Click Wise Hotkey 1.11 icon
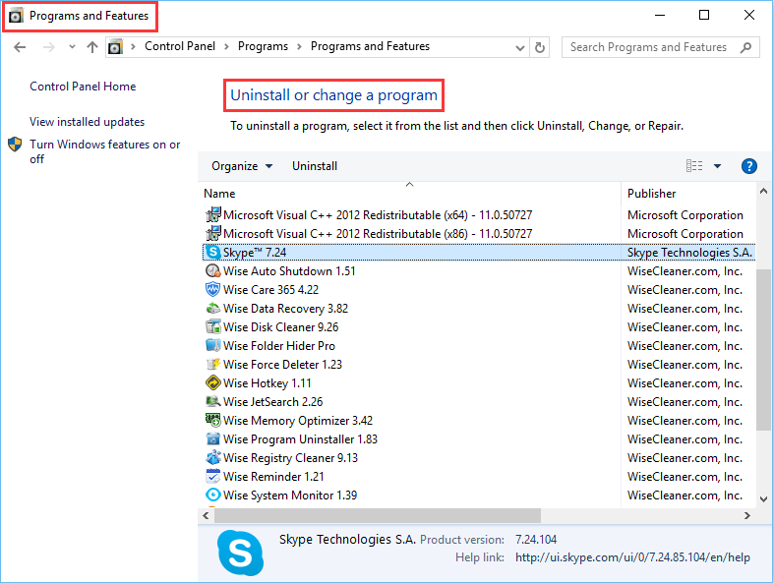The height and width of the screenshot is (583, 774). (x=212, y=383)
